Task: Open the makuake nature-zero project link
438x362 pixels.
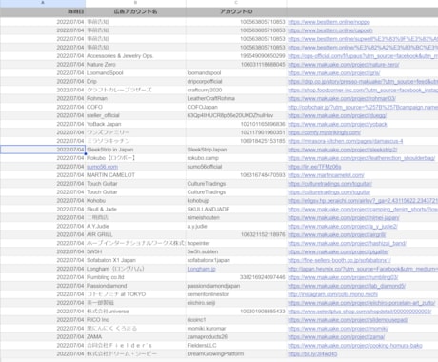Action: coord(344,65)
